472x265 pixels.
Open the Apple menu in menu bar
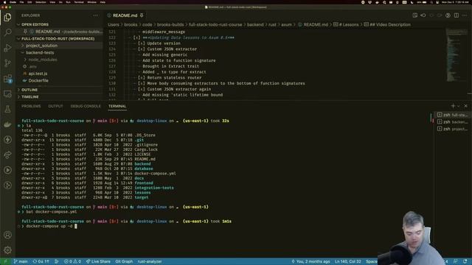pyautogui.click(x=4, y=2)
